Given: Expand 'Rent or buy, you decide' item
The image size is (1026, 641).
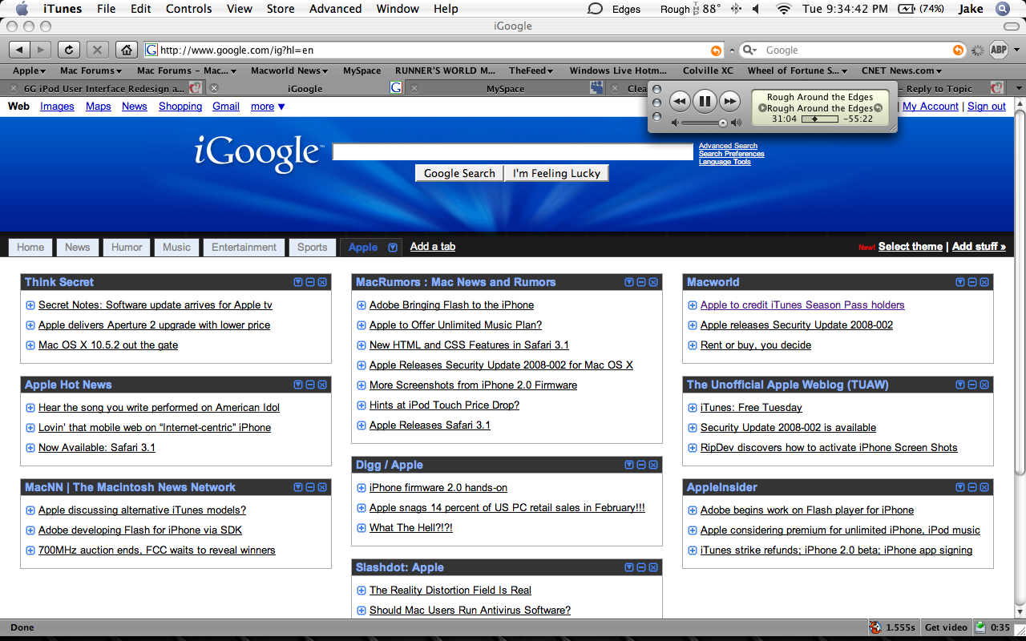Looking at the screenshot, I should click(x=693, y=345).
